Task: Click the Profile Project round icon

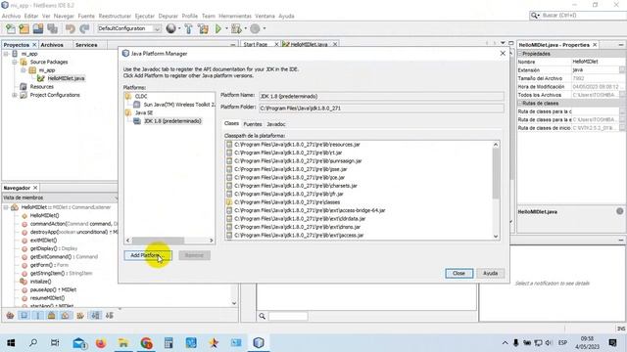Action: point(255,28)
